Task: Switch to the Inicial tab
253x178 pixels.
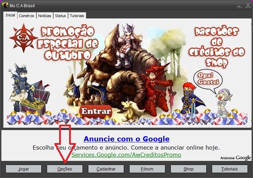Action: point(10,15)
